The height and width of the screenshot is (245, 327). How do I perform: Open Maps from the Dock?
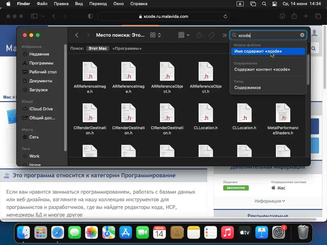[109, 232]
